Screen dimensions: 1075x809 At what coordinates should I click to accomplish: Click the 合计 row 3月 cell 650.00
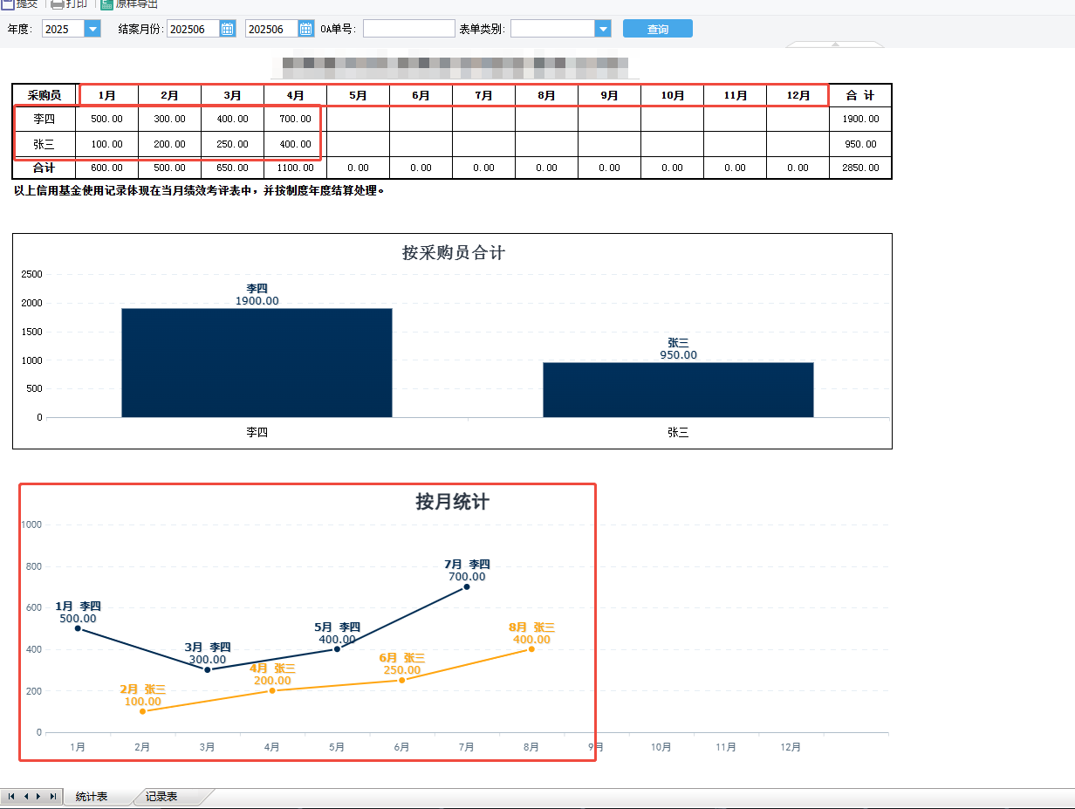pyautogui.click(x=233, y=168)
